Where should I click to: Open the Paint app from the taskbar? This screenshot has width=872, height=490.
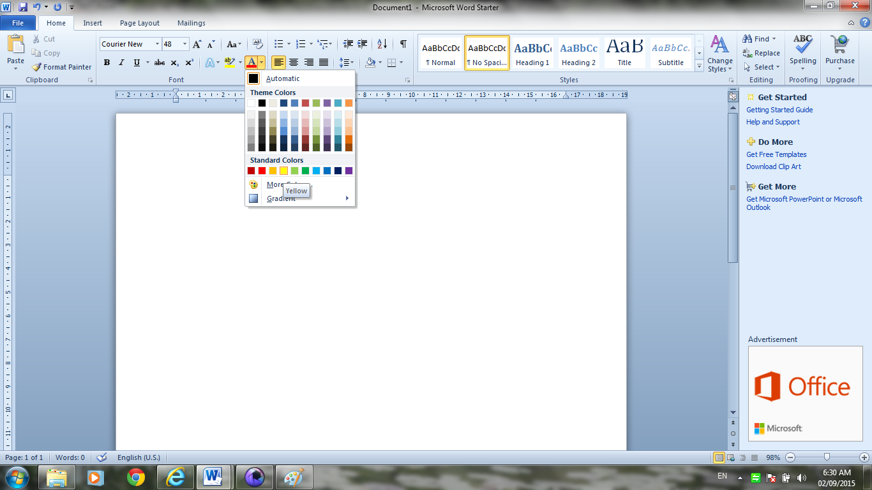click(294, 477)
